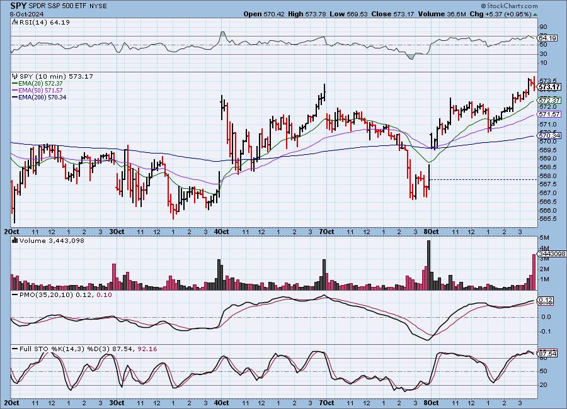The height and width of the screenshot is (409, 567).
Task: Click the SPDR S&P 500 ETF name
Action: point(57,6)
